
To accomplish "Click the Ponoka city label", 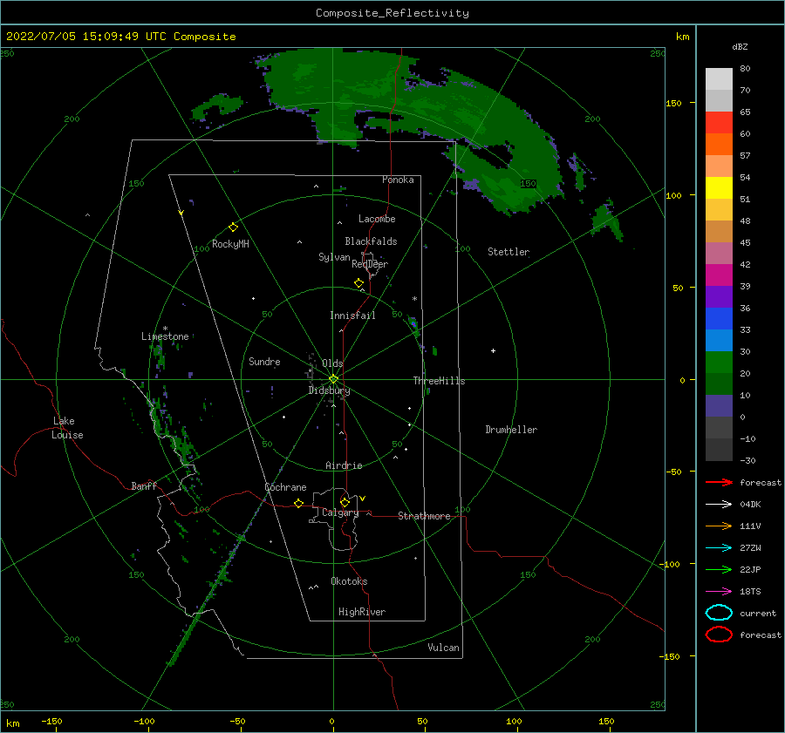I will pyautogui.click(x=398, y=180).
